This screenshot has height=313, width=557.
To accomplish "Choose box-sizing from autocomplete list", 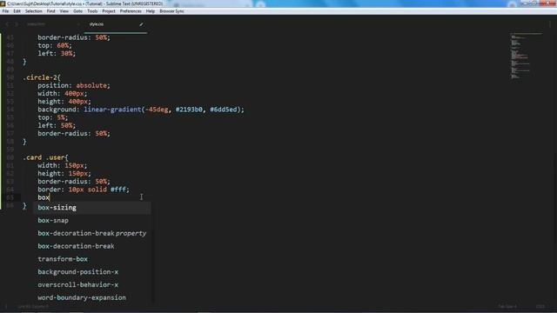I will point(92,208).
